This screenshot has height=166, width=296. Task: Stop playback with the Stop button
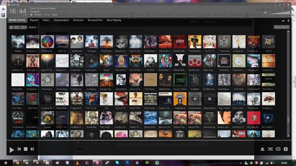coord(26,149)
